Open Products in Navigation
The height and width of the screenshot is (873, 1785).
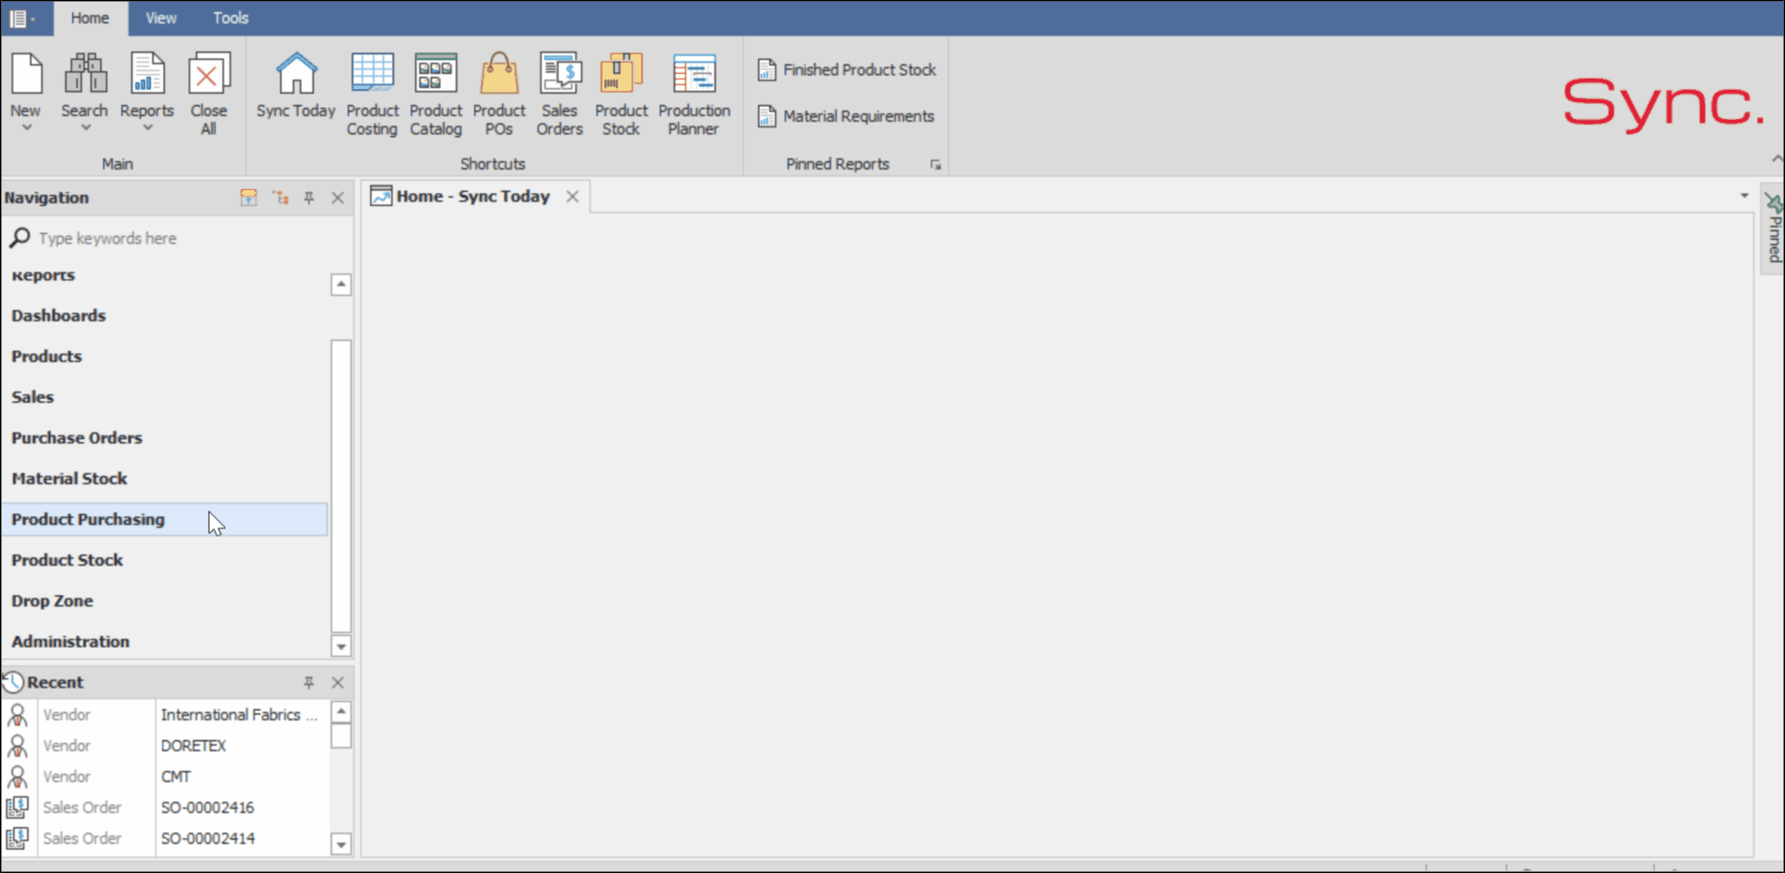coord(165,356)
